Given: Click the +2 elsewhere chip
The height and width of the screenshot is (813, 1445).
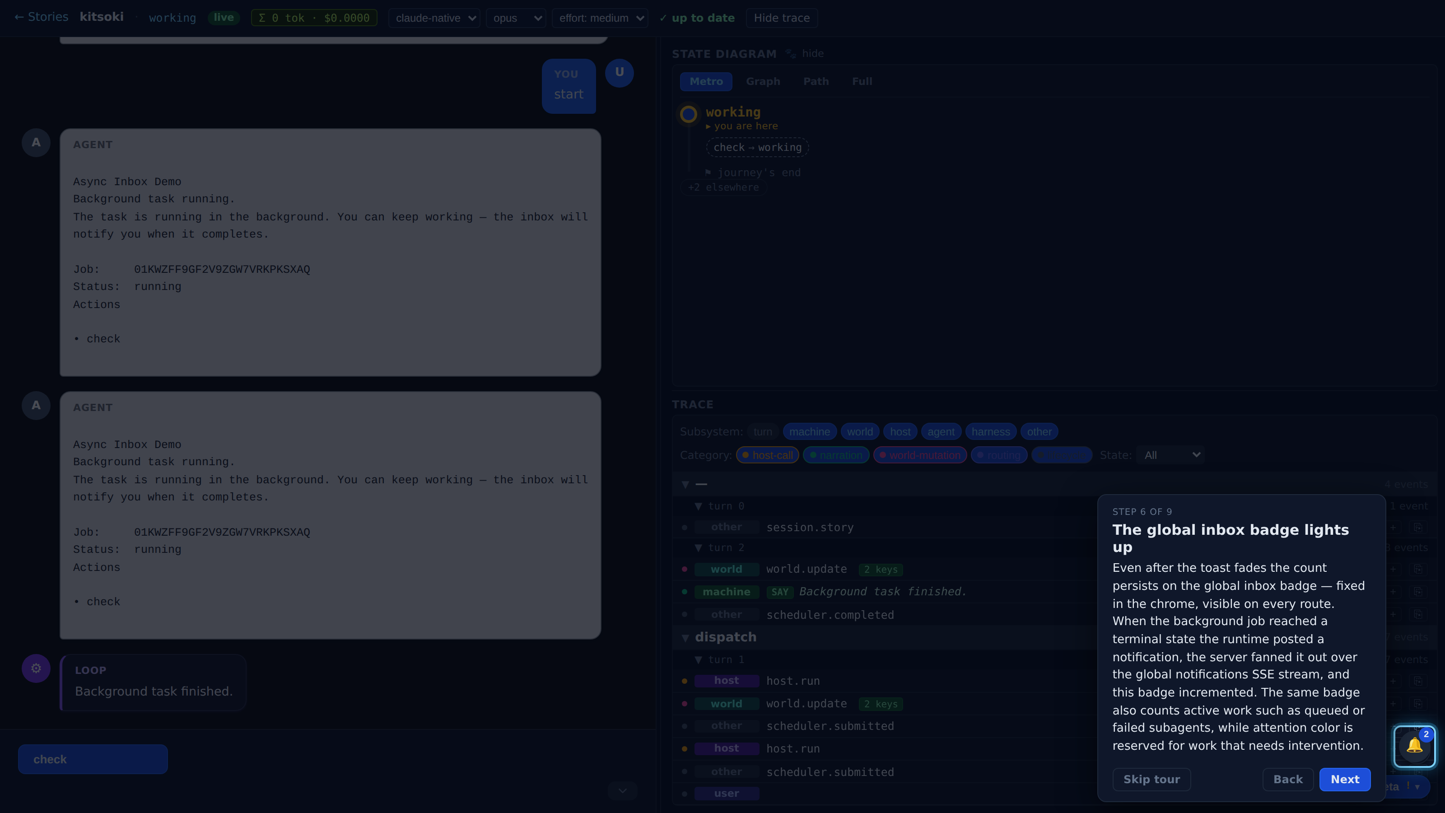Looking at the screenshot, I should (723, 187).
